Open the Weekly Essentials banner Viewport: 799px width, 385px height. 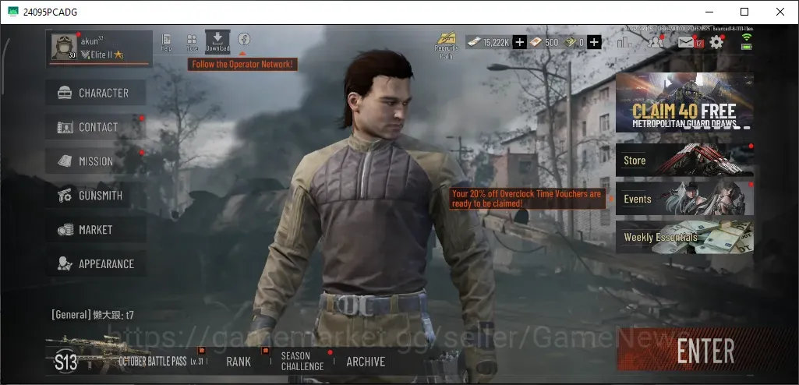tap(684, 238)
